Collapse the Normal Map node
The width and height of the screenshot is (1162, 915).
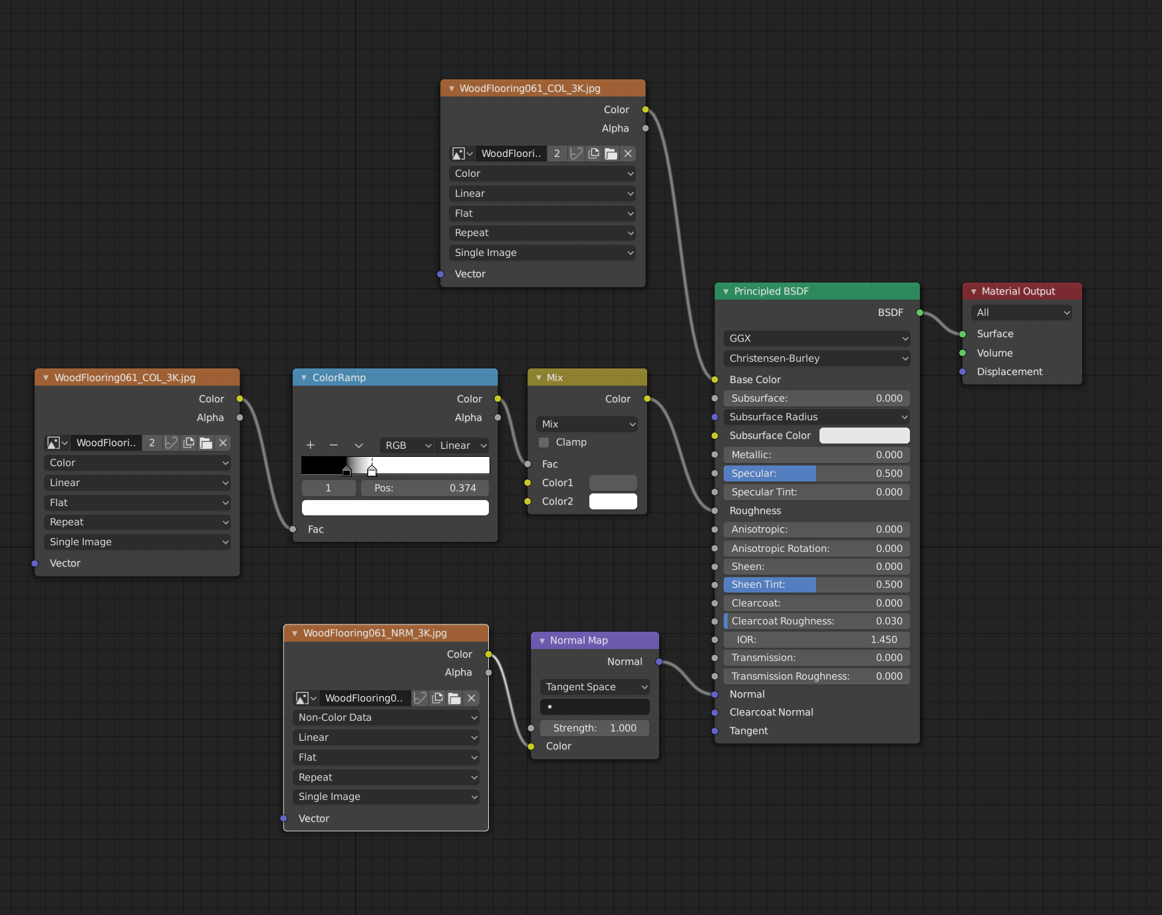[x=542, y=640]
